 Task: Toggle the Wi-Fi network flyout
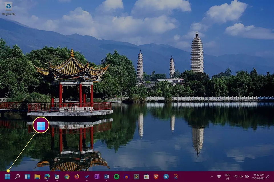click(236, 177)
